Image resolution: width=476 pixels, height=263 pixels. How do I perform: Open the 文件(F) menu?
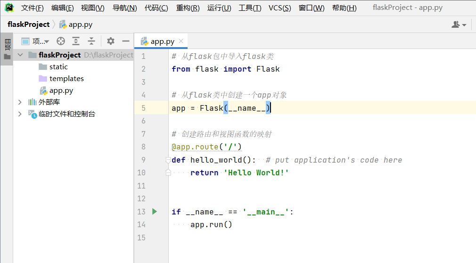pos(32,8)
